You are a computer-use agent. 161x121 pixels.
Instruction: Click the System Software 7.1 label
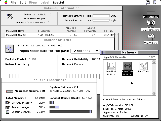coord(64,87)
